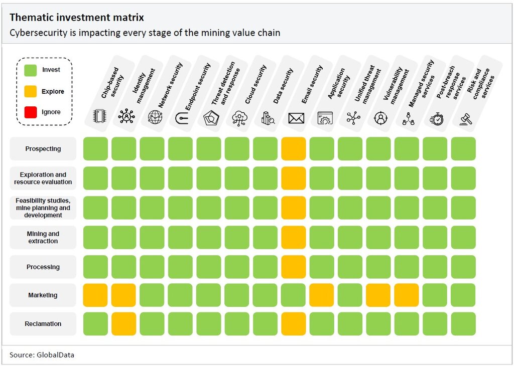Click the red Ignore legend swatch
514x366 pixels.
point(29,112)
